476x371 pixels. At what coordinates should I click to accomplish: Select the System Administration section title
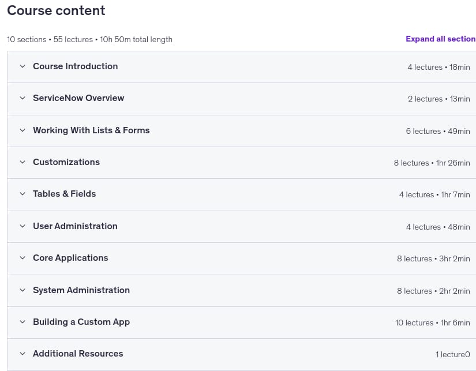click(x=81, y=290)
